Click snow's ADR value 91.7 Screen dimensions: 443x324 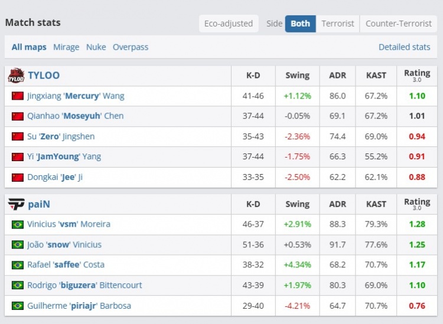pyautogui.click(x=338, y=245)
